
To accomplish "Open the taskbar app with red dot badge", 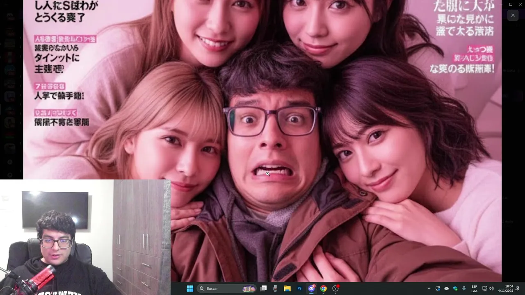I will click(x=336, y=288).
